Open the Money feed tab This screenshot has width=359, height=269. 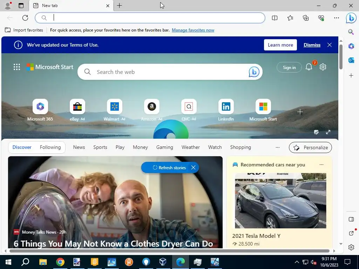(140, 147)
